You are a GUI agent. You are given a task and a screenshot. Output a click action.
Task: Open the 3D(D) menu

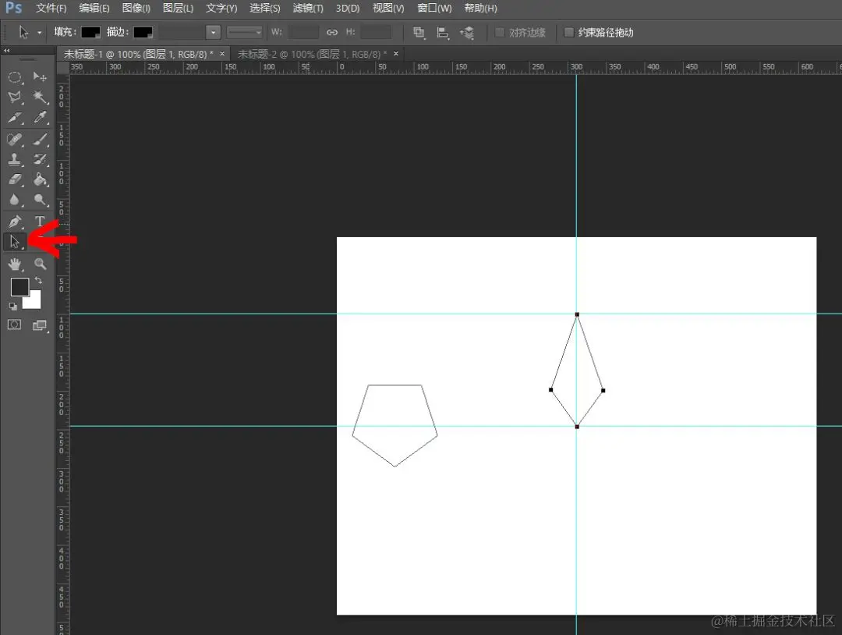coord(348,8)
